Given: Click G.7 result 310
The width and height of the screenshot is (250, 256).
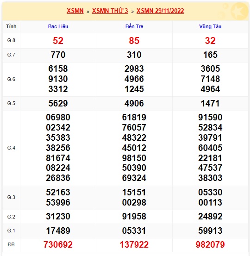Looking at the screenshot, I should point(134,55).
